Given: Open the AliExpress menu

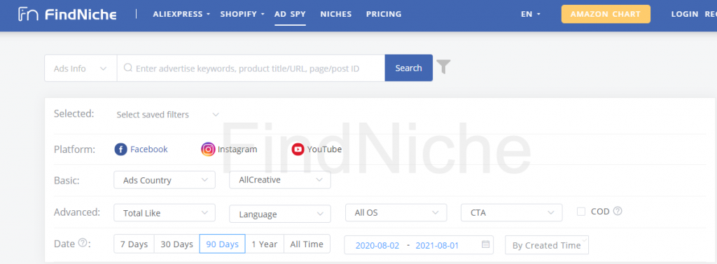Looking at the screenshot, I should [181, 14].
